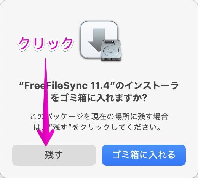Click the をゴミ箱に入れますか? heading line

click(99, 98)
